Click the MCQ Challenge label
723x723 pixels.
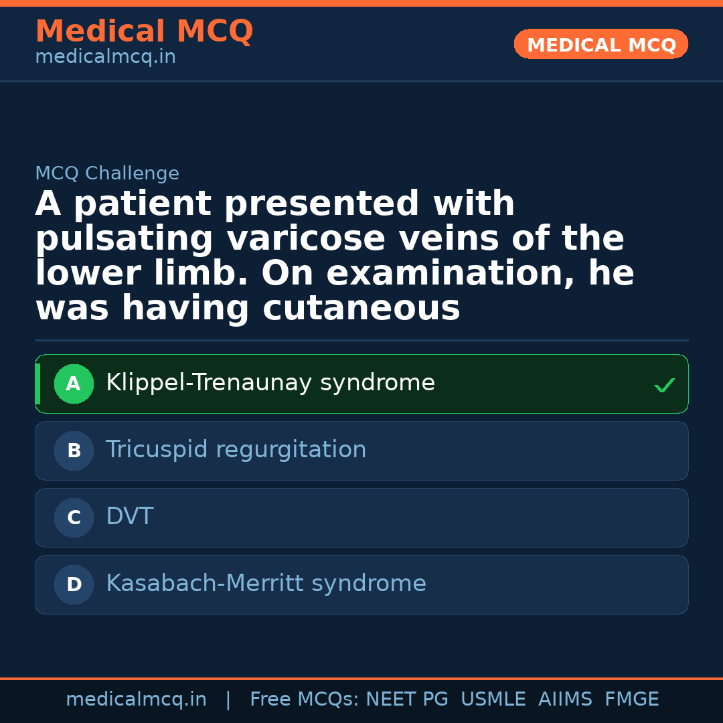tap(107, 174)
